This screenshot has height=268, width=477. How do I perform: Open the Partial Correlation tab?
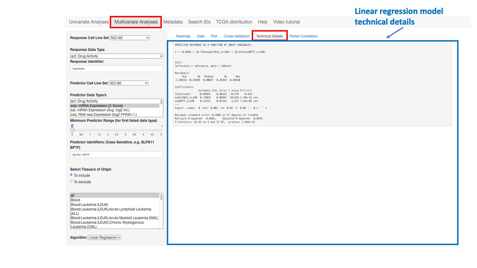click(x=304, y=36)
